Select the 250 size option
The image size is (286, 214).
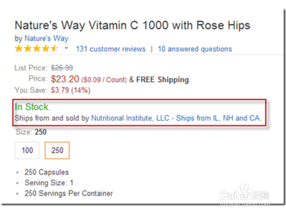(x=57, y=150)
